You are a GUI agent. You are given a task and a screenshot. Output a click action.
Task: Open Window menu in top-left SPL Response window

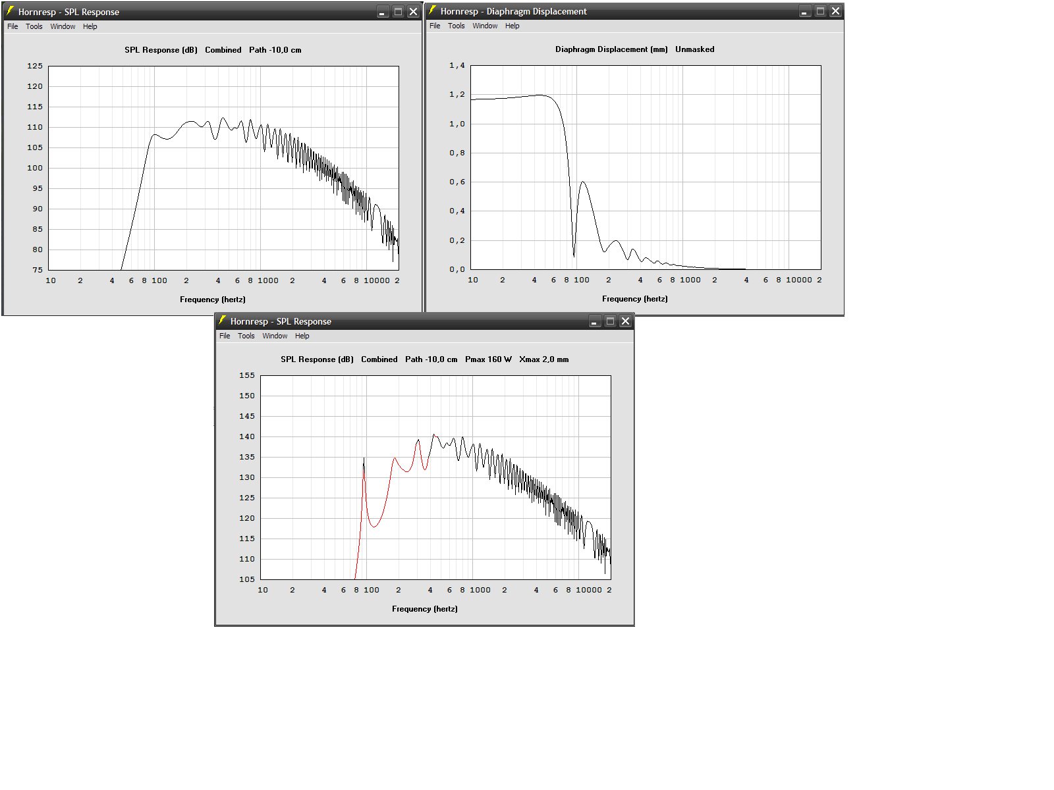coord(63,27)
